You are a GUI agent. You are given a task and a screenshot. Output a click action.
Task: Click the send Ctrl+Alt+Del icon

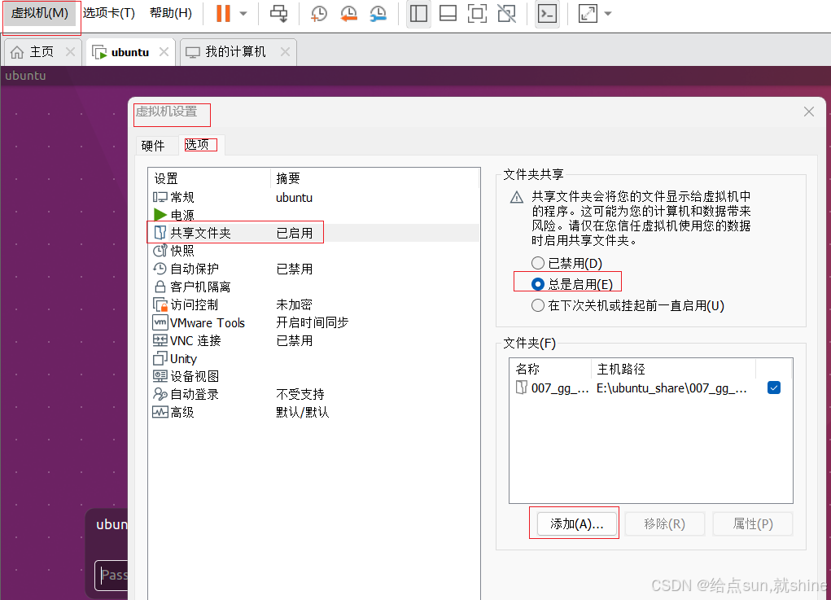(x=279, y=13)
